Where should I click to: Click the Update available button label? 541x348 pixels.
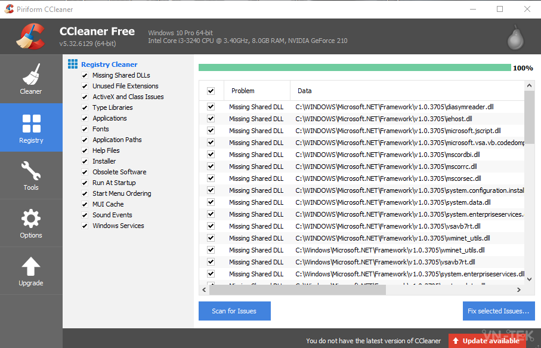[491, 341]
